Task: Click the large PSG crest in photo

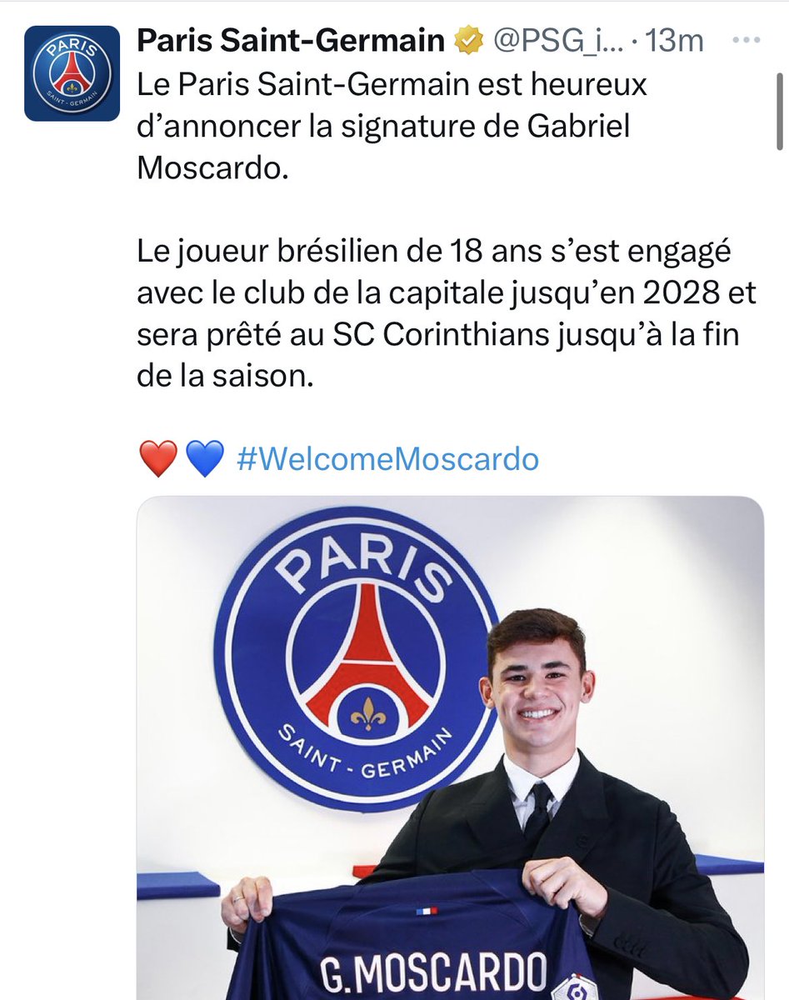Action: click(356, 658)
